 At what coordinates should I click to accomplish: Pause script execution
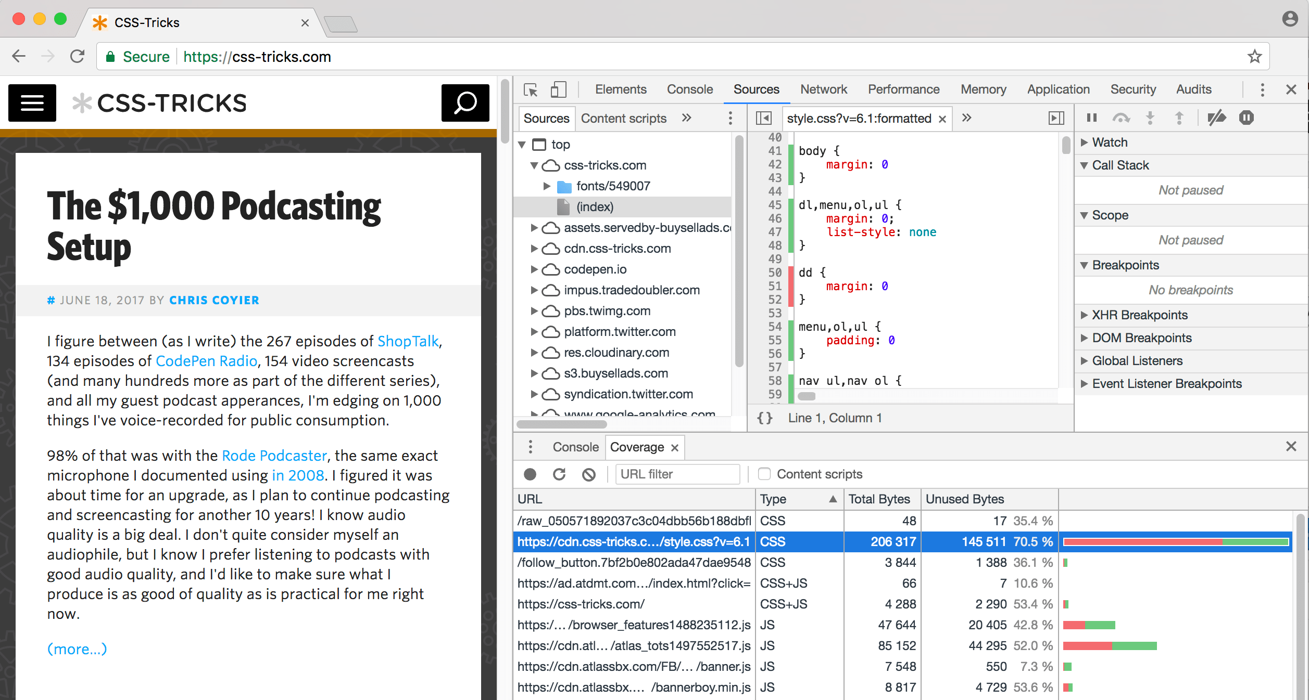[x=1092, y=118]
